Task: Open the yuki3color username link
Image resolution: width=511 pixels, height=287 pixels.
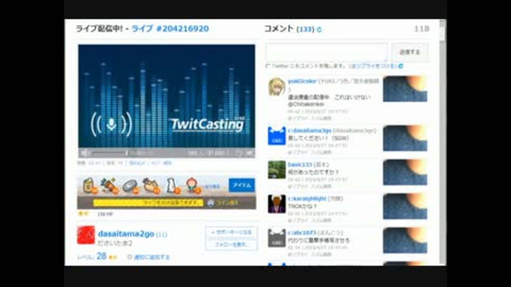Action: 302,81
